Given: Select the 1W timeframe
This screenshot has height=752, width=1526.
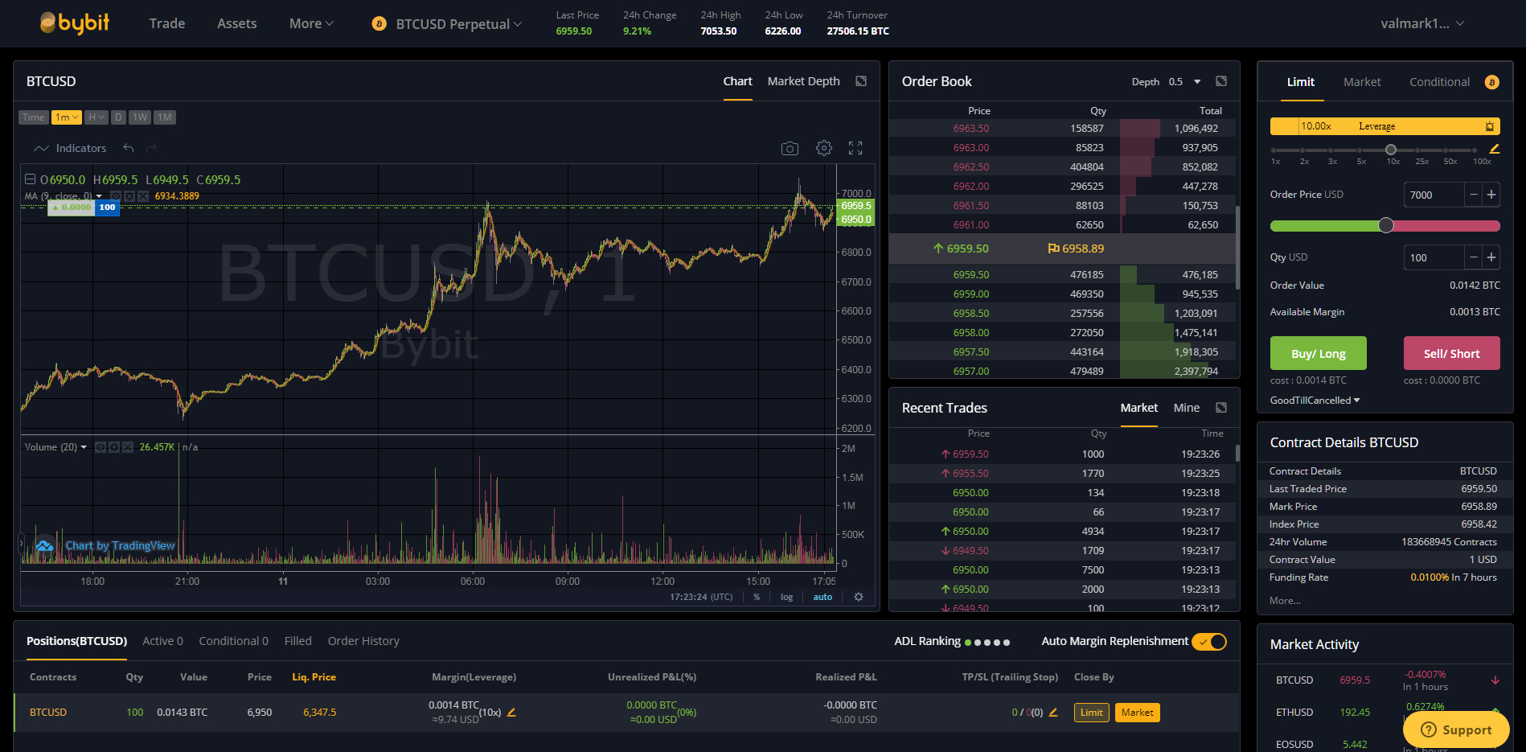Looking at the screenshot, I should (140, 117).
